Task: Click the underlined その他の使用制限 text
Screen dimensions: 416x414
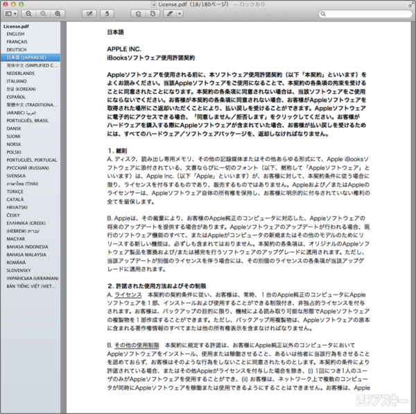Action: (137, 345)
